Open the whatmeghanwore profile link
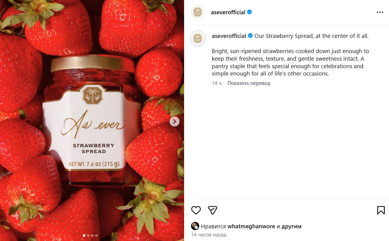Image resolution: width=389 pixels, height=241 pixels. click(251, 226)
